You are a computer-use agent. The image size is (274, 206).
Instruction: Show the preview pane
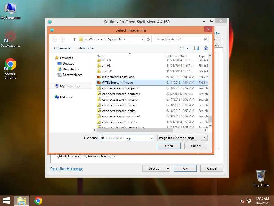(196, 48)
